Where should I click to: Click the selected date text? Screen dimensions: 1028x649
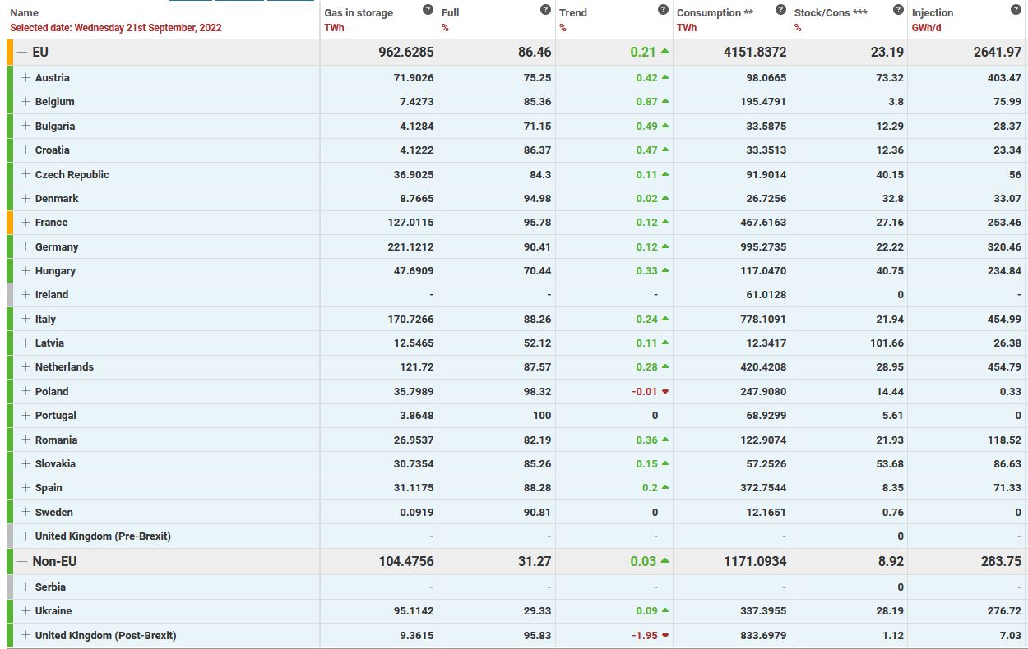click(115, 28)
